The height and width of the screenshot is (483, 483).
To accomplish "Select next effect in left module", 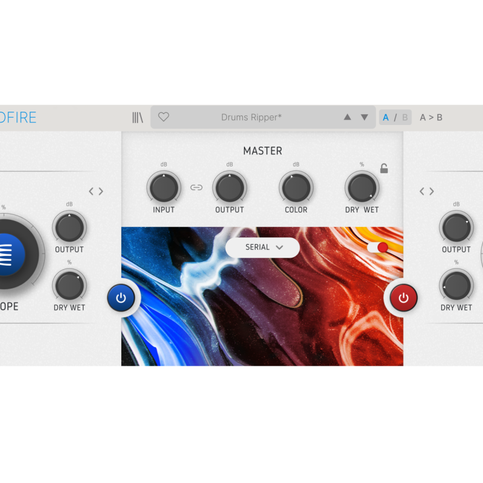I will [x=101, y=191].
